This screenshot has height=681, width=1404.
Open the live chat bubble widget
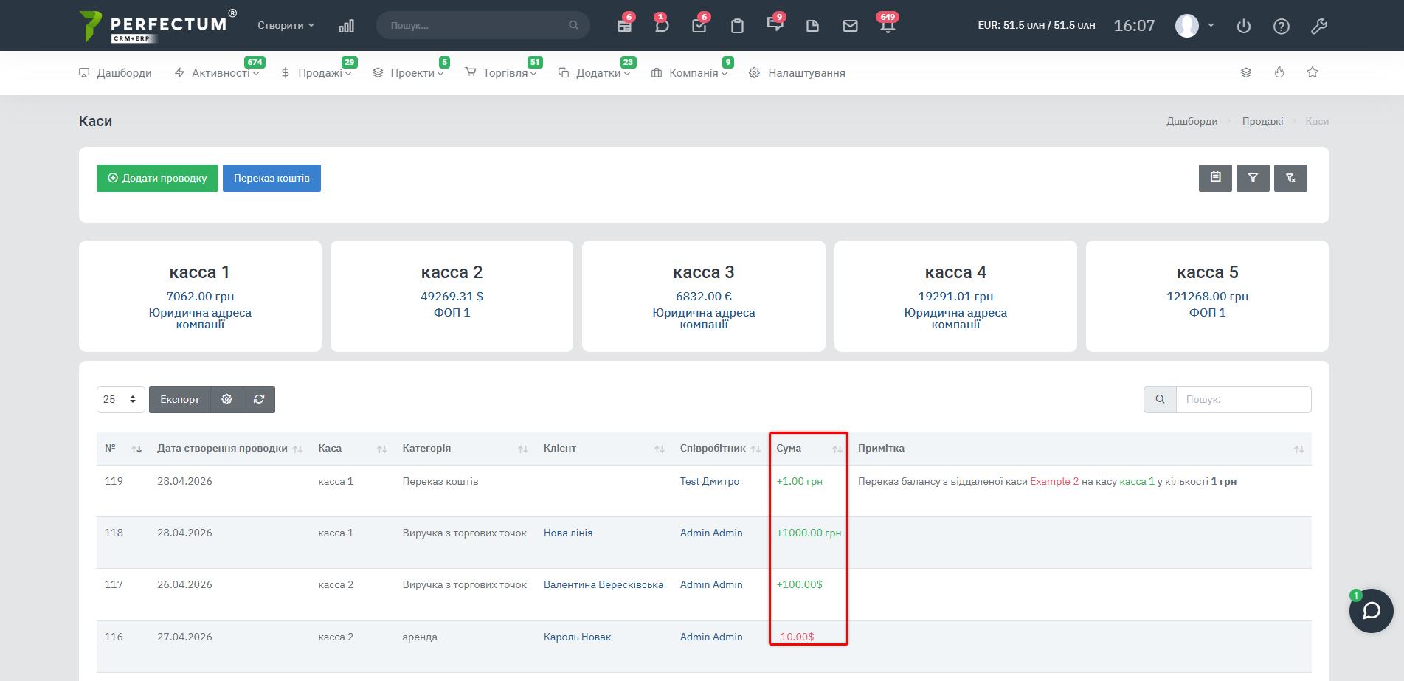(x=1371, y=611)
